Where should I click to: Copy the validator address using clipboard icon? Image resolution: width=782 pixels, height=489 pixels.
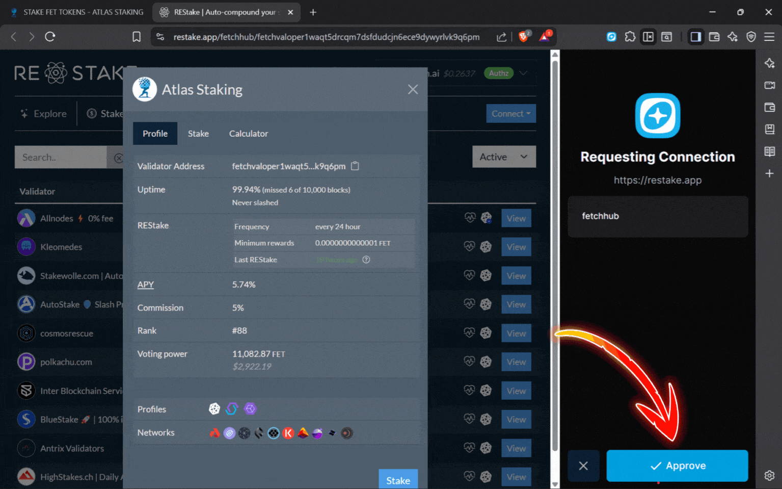[x=355, y=166]
